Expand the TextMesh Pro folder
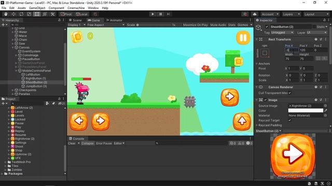 point(6,162)
